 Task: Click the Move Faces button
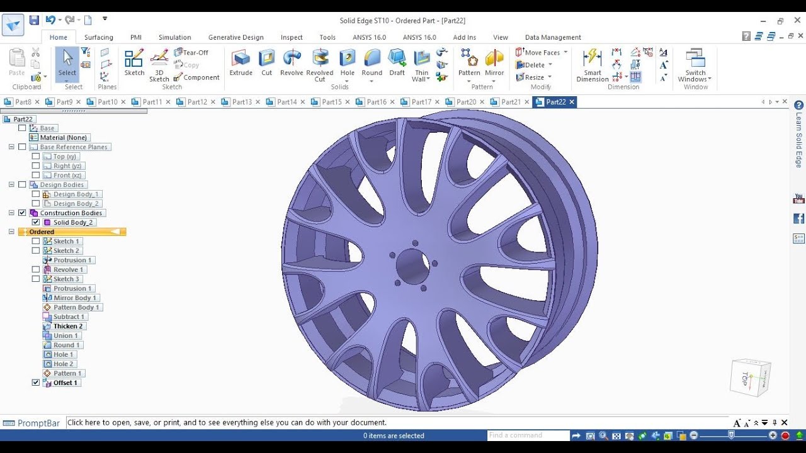[538, 52]
